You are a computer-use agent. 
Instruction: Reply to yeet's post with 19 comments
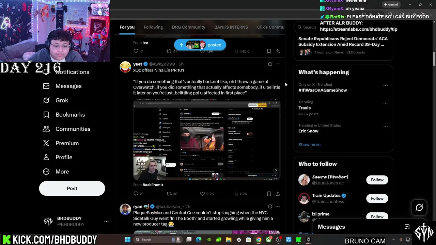coord(139,194)
